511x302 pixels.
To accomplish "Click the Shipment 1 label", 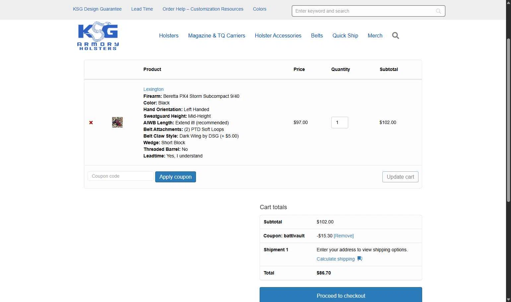I will tap(276, 250).
